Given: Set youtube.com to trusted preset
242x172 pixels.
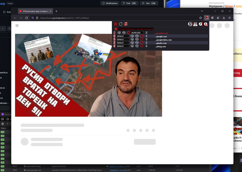Looking at the screenshot, I should pos(124,33).
